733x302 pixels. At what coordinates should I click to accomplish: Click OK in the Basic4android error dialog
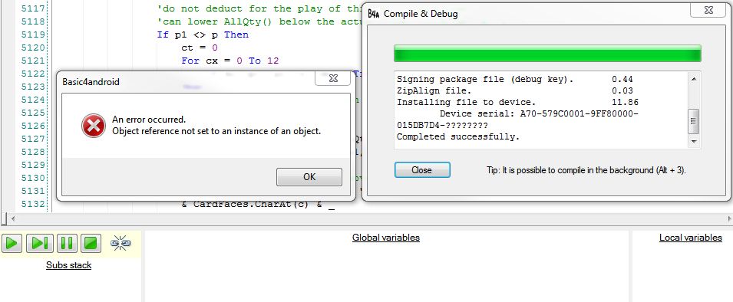pyautogui.click(x=309, y=177)
